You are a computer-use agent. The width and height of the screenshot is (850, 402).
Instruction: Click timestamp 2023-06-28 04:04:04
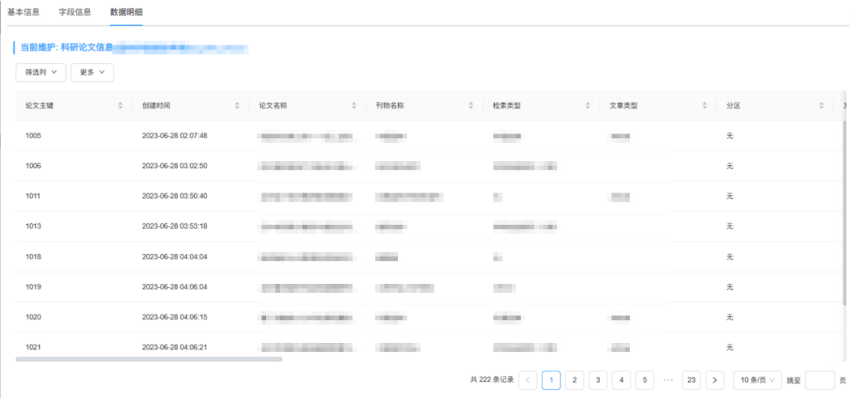pyautogui.click(x=175, y=256)
